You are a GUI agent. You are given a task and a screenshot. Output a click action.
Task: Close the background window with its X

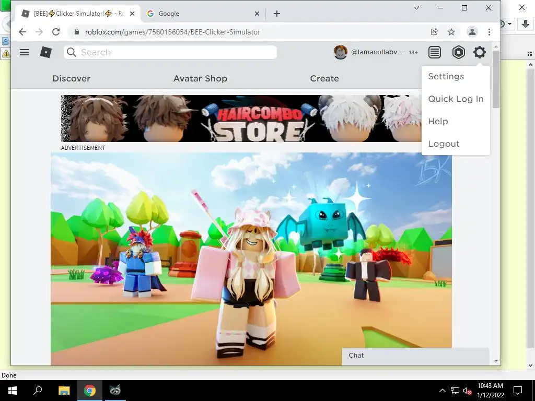tap(522, 7)
